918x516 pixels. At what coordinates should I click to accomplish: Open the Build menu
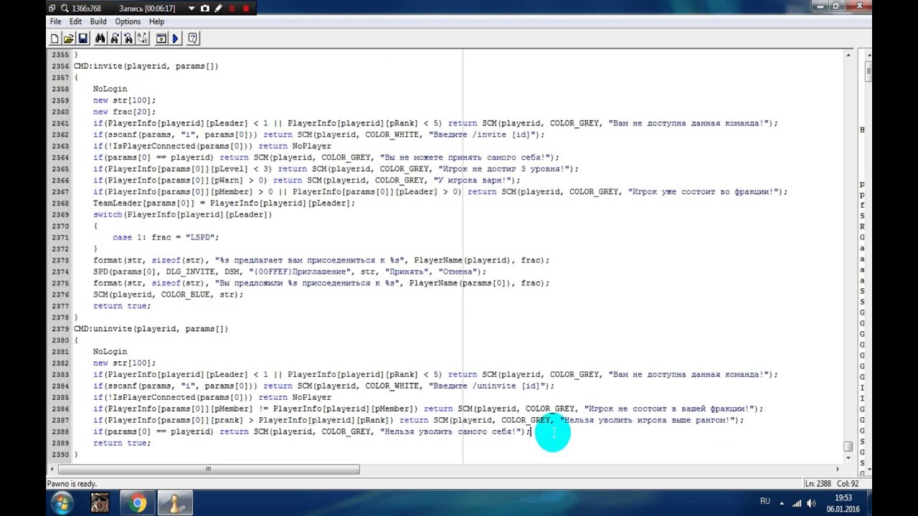[99, 21]
